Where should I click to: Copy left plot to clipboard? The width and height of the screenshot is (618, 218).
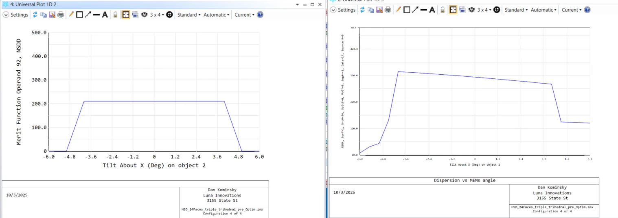click(x=44, y=15)
